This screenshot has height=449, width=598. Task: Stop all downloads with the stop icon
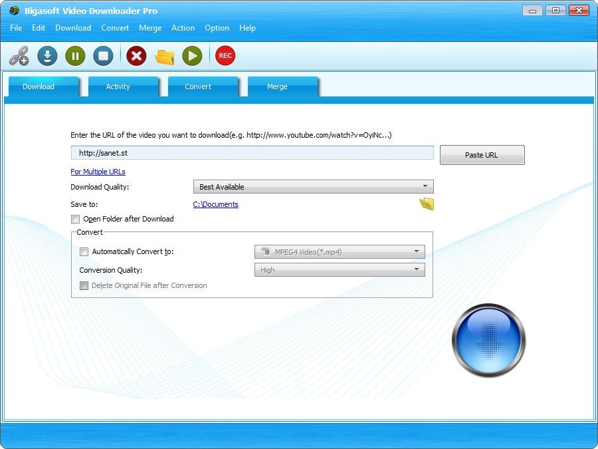click(x=103, y=56)
